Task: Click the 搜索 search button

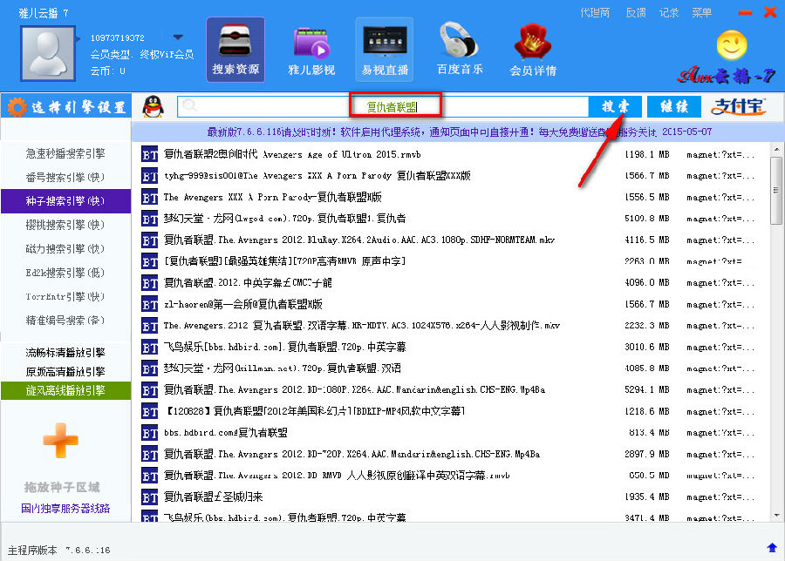Action: 615,106
